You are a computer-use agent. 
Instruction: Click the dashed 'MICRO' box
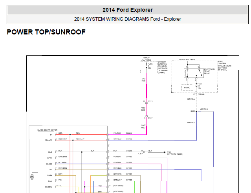[187, 88]
